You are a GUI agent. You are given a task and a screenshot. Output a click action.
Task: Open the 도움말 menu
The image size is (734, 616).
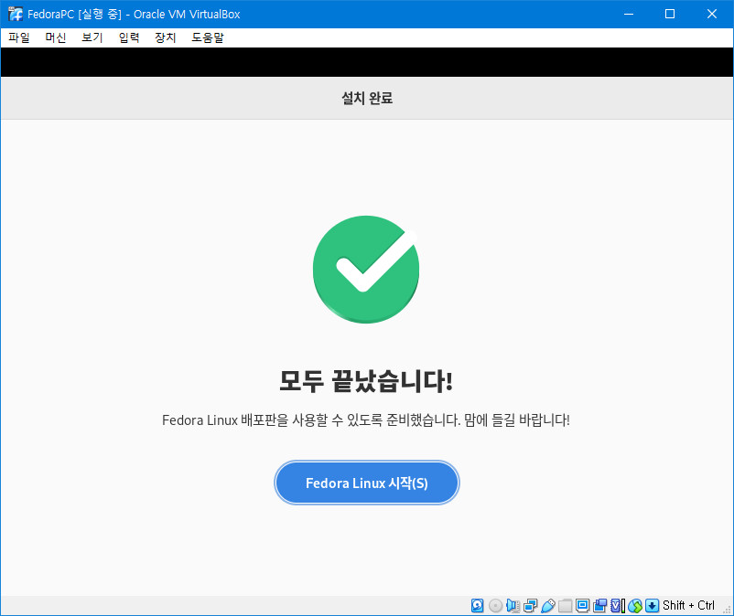coord(208,37)
